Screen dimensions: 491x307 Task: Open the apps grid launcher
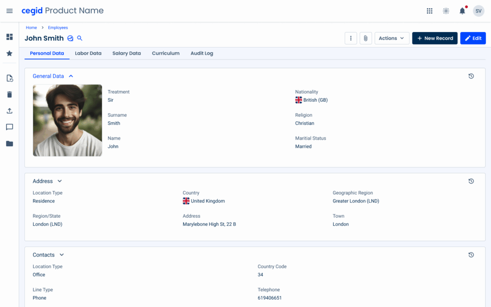(430, 11)
